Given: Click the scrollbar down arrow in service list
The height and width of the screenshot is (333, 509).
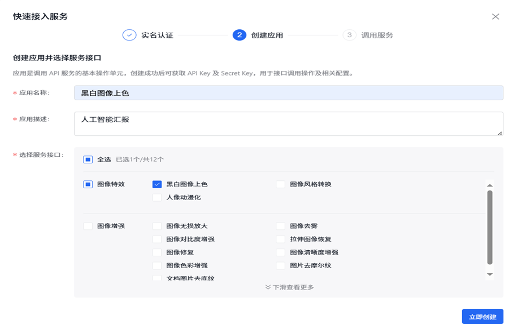Looking at the screenshot, I should point(490,274).
